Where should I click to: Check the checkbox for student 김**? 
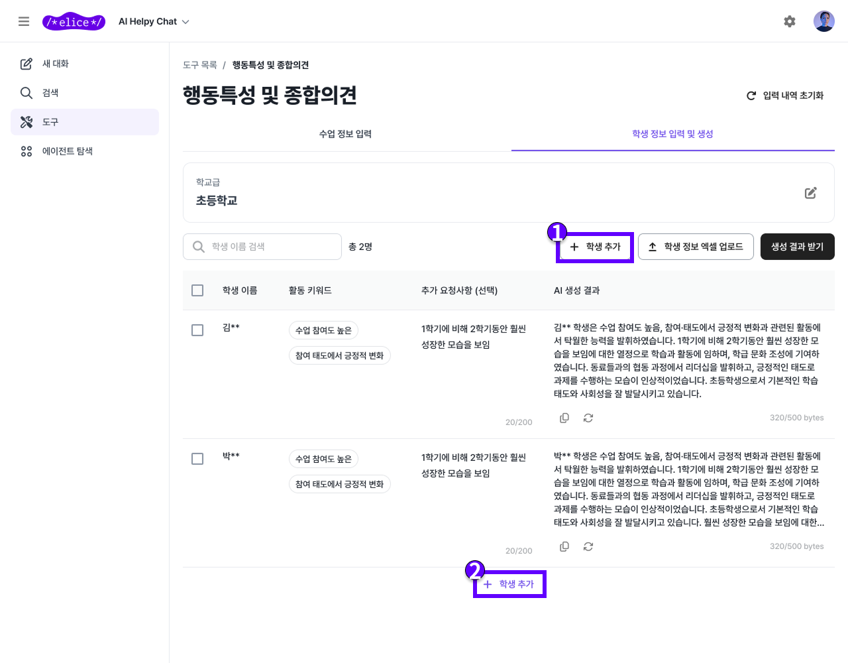click(197, 330)
